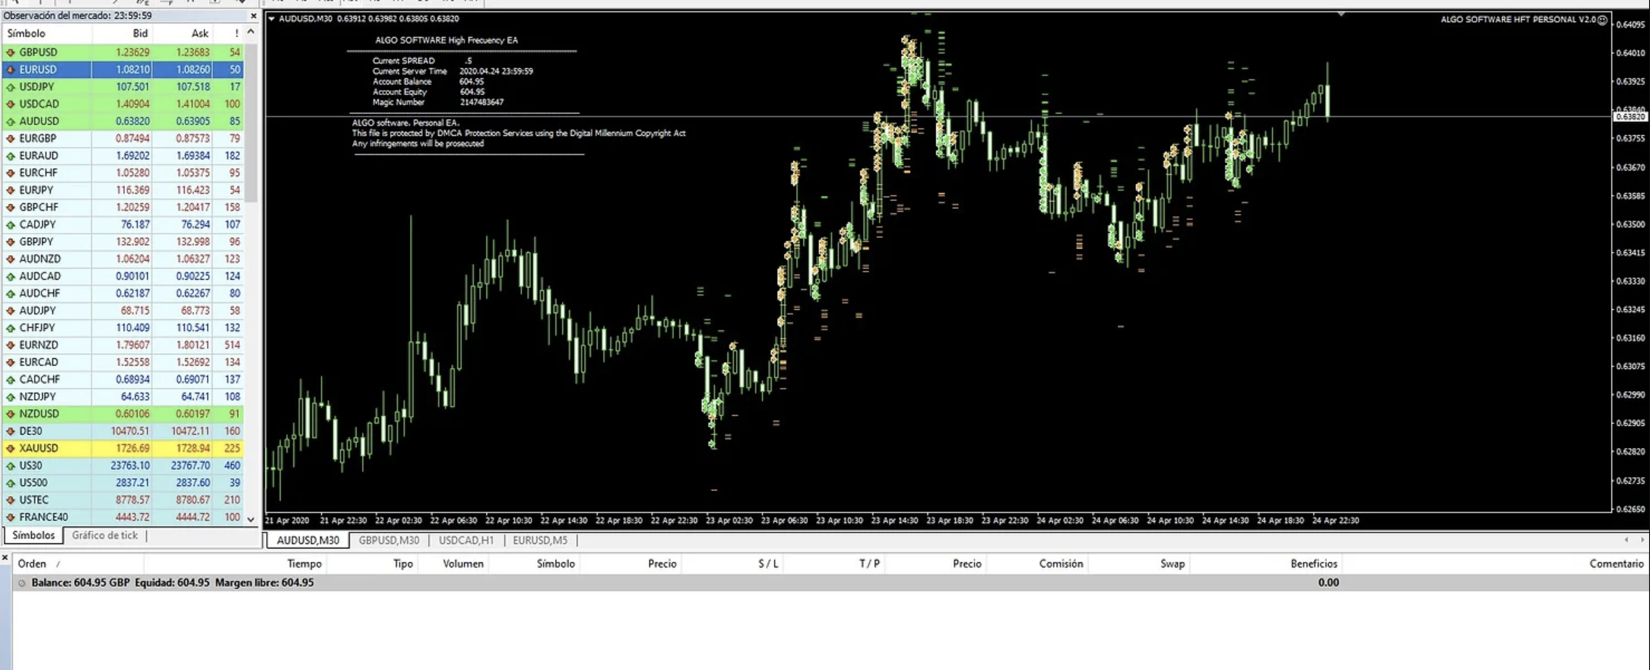Click the NZDUSD symbol arrow icon
The width and height of the screenshot is (1650, 670).
coord(10,414)
